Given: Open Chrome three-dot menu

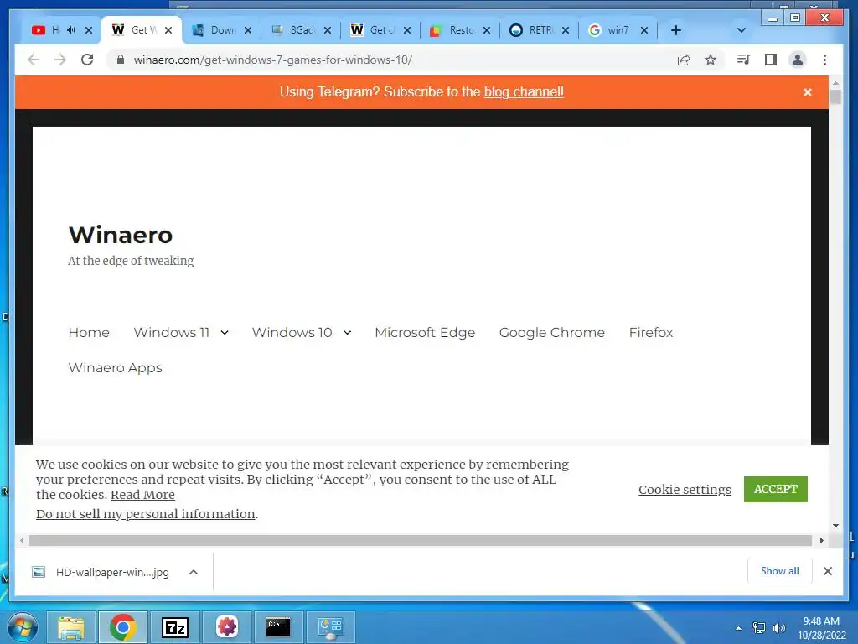Looking at the screenshot, I should point(824,60).
